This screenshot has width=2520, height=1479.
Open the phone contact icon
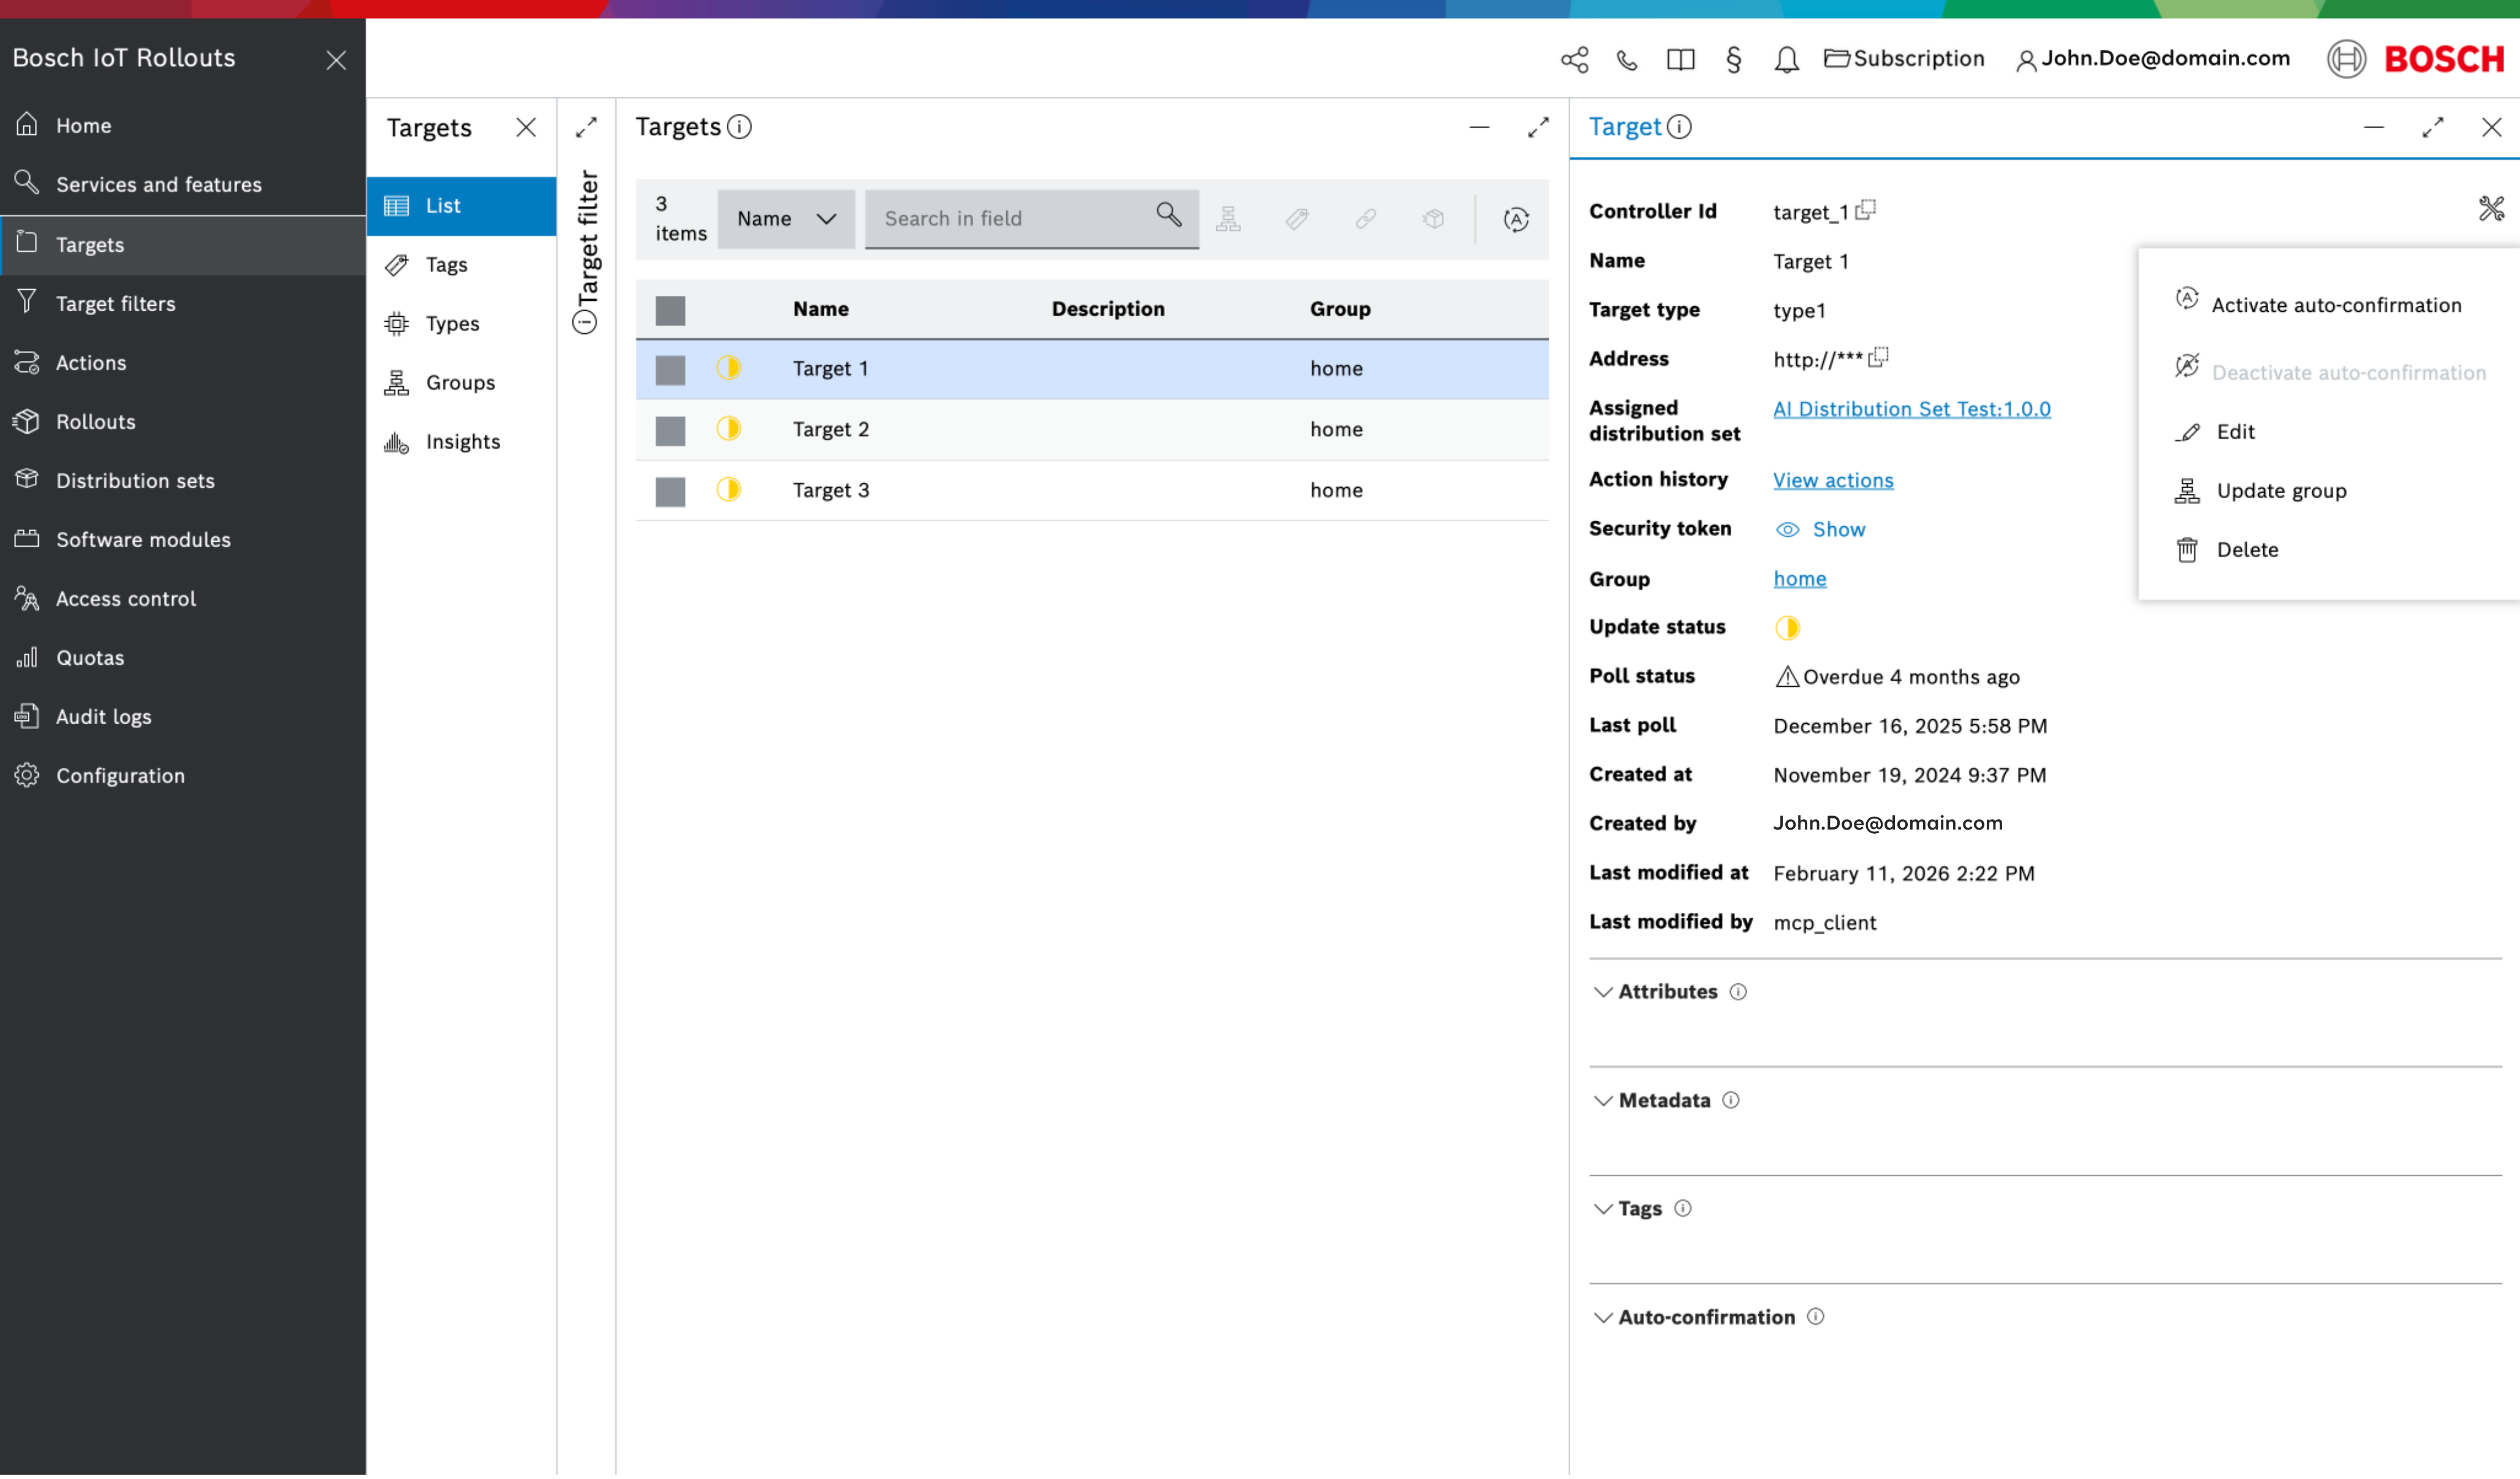coord(1627,60)
